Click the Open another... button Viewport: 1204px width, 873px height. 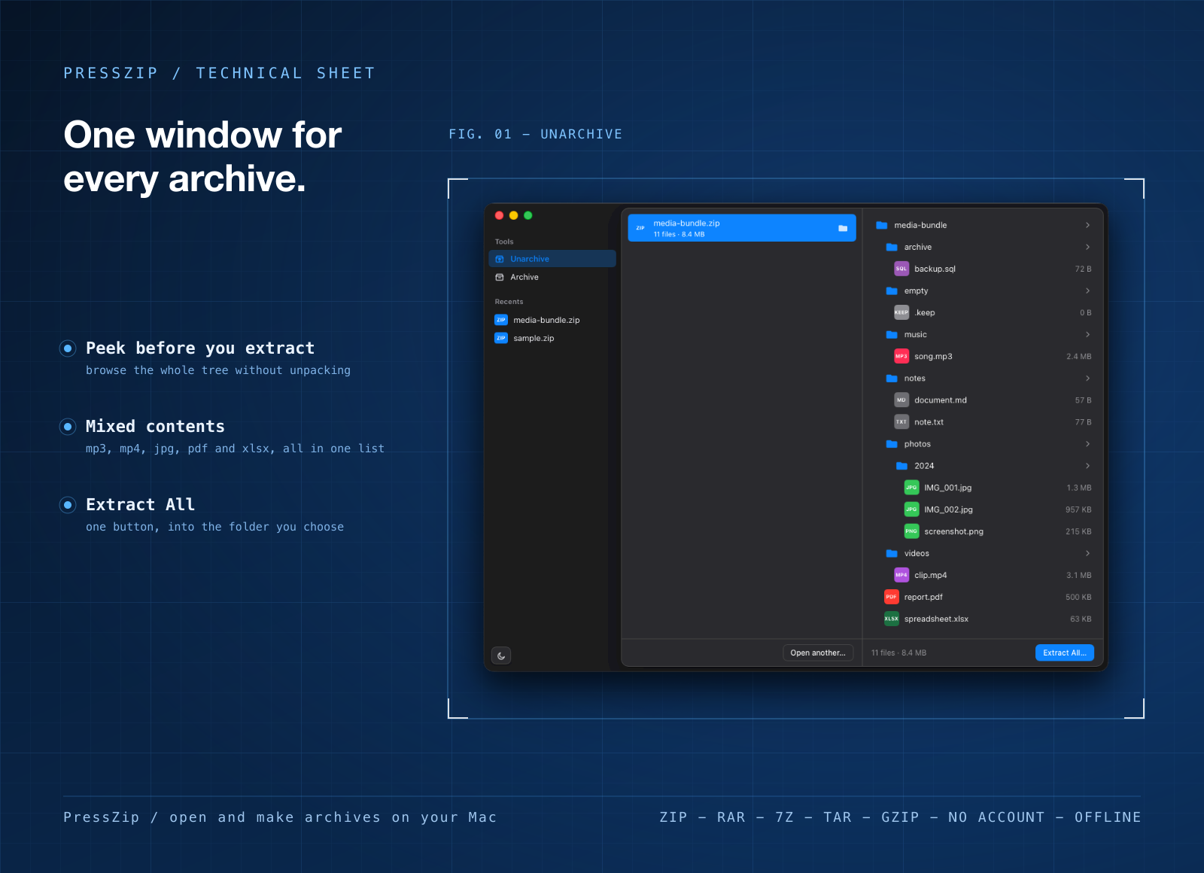(818, 652)
